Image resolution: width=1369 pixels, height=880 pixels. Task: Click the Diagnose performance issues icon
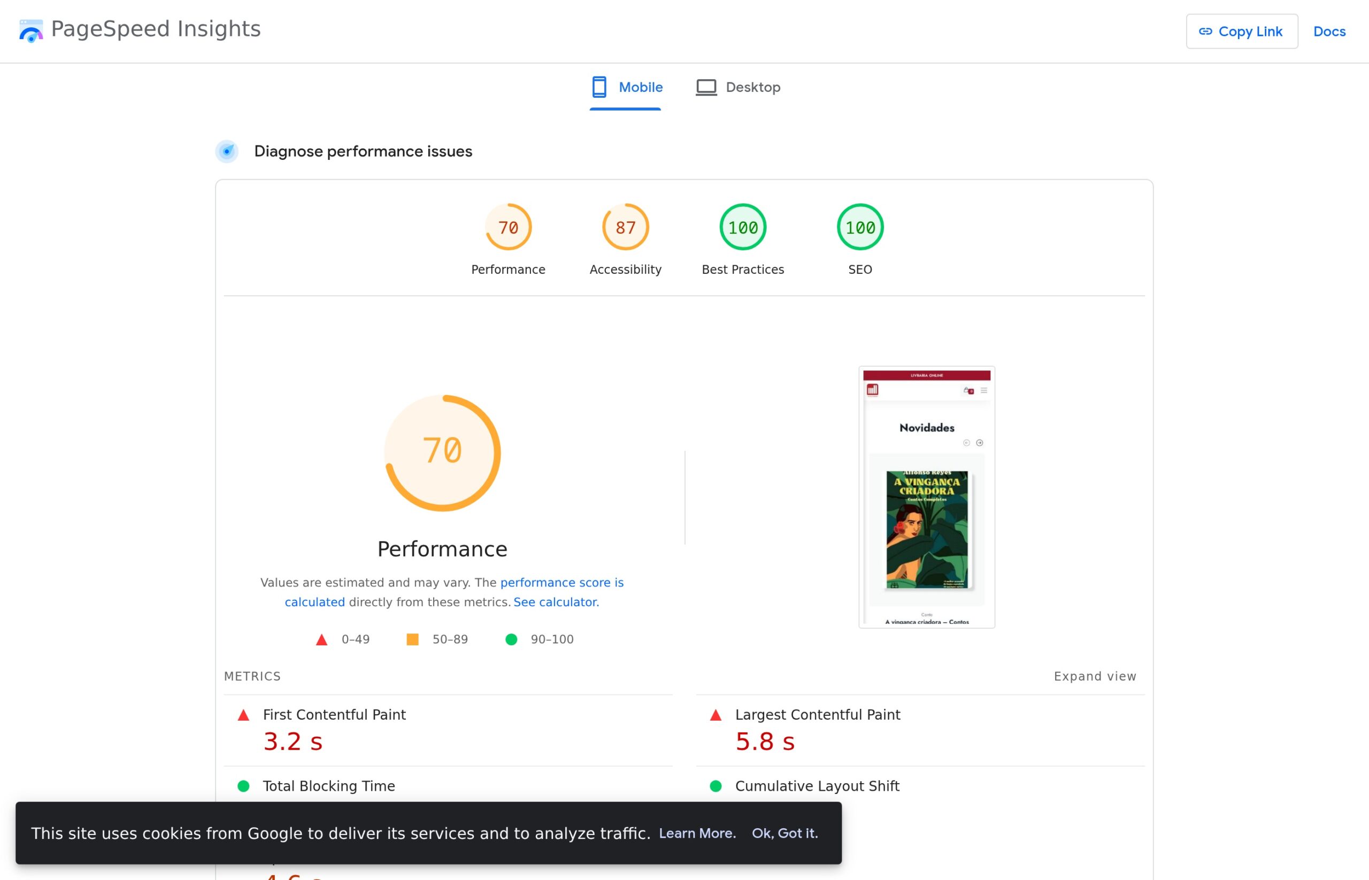pos(227,151)
